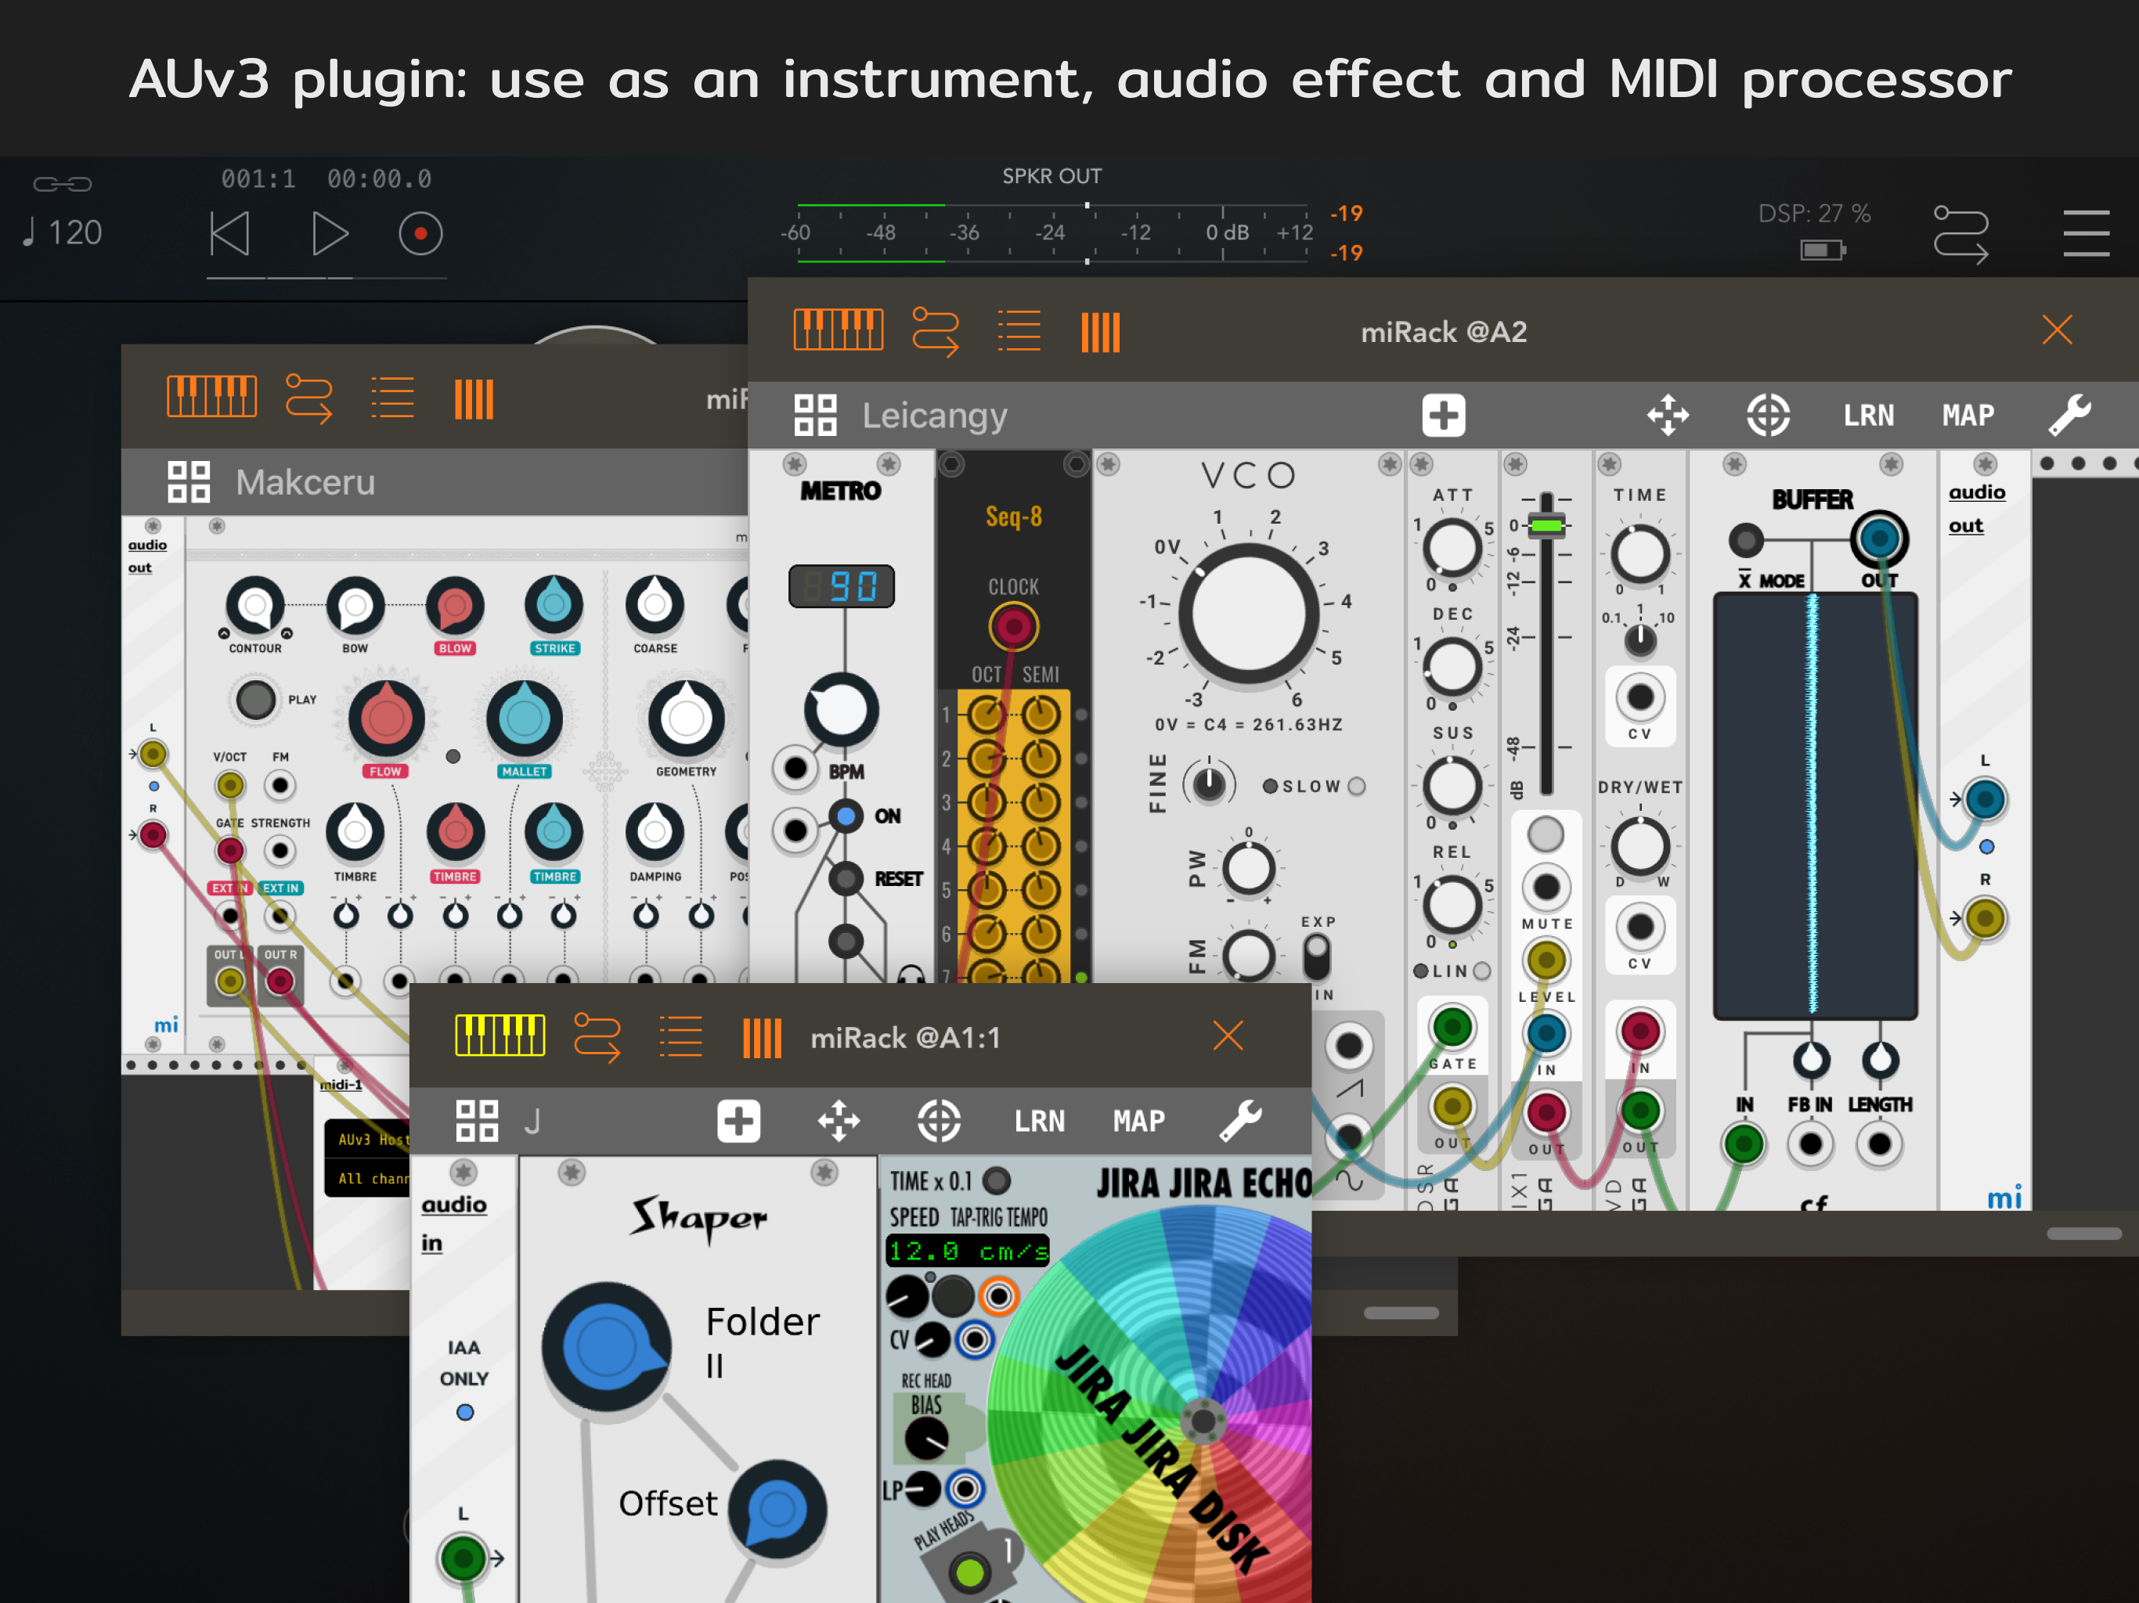
Task: Rewind to start with the skip-back icon
Action: (x=230, y=234)
